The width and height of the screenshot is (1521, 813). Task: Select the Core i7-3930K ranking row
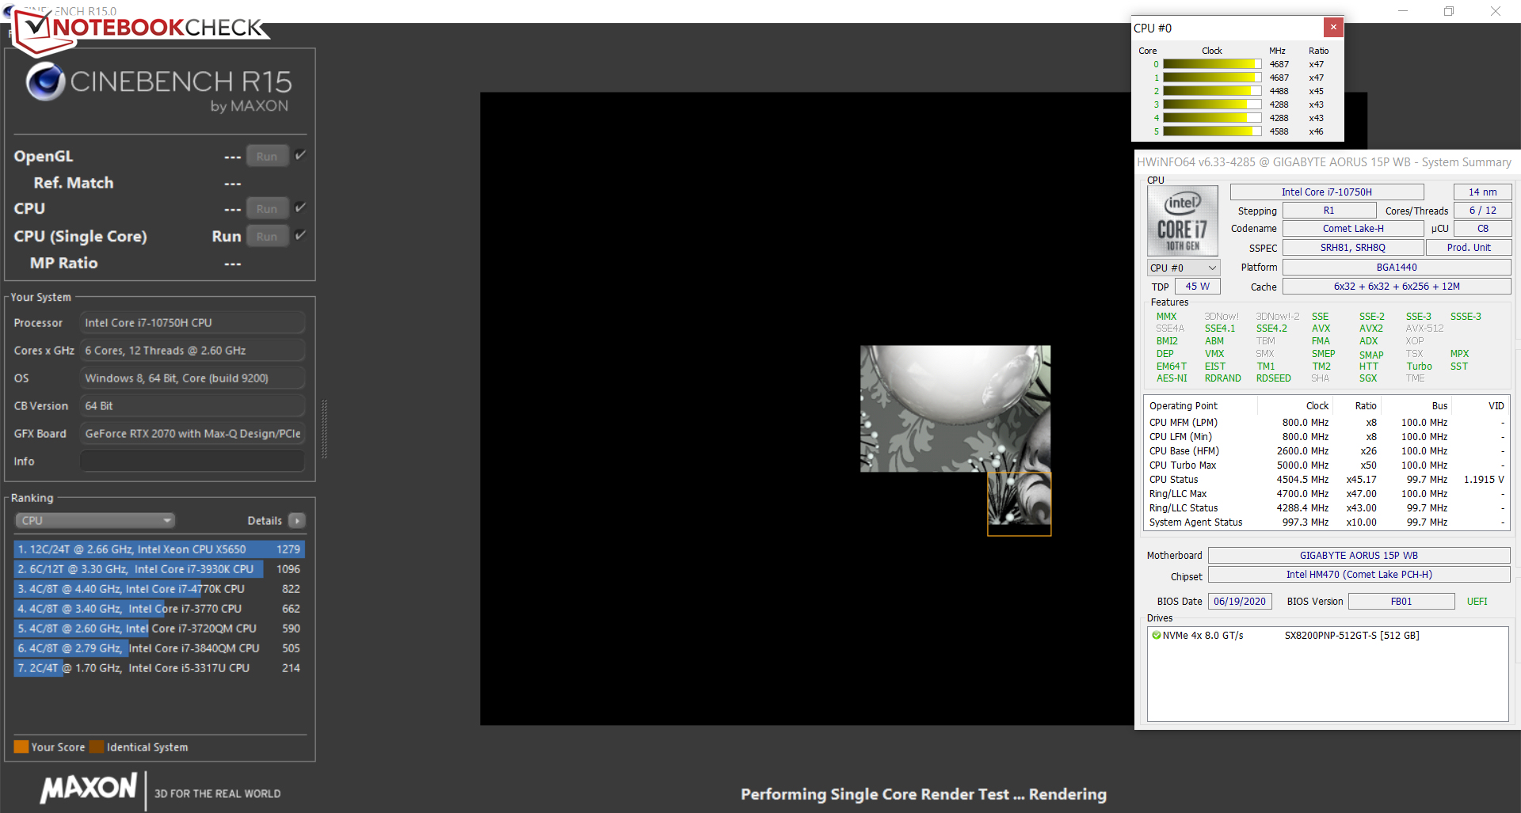click(x=159, y=568)
